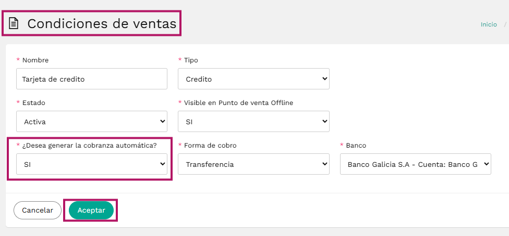Go to the Inicio breadcrumb link
509x236 pixels.
pos(489,24)
